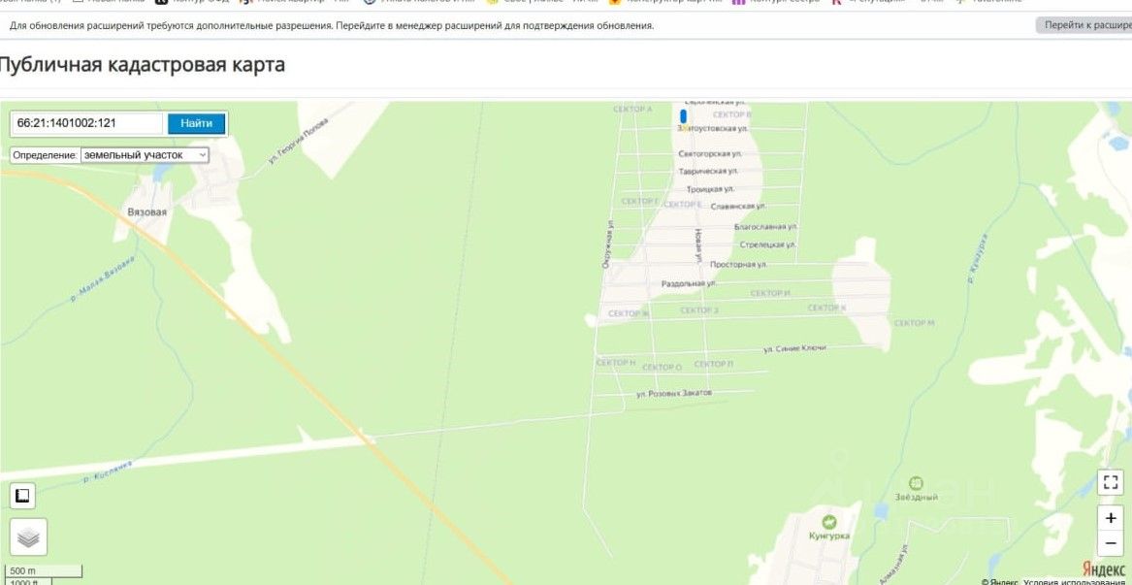This screenshot has height=585, width=1132.
Task: Click the Кунгурка settlement green icon
Action: pyautogui.click(x=829, y=521)
